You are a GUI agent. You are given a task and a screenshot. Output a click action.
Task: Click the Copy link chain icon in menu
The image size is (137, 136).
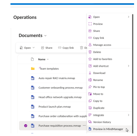[x=90, y=38]
